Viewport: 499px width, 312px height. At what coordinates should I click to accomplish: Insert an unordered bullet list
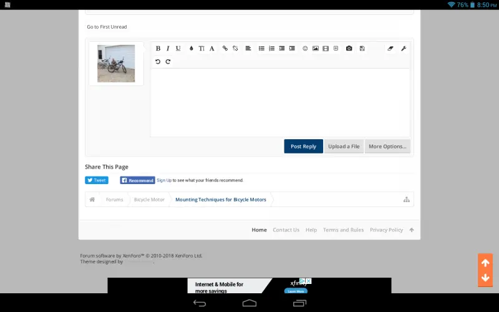tap(261, 49)
